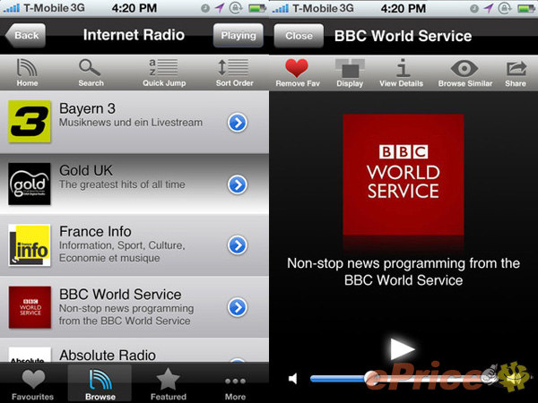Expand Bayern 3 details arrow
538x403 pixels.
coord(238,123)
